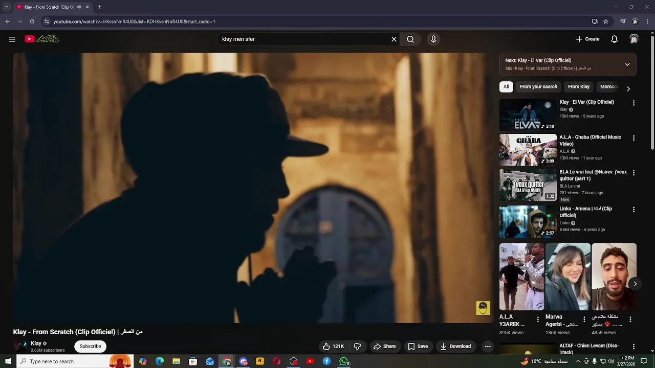
Task: Open A.L.A Y3AREK short thumbnail
Action: (521, 277)
